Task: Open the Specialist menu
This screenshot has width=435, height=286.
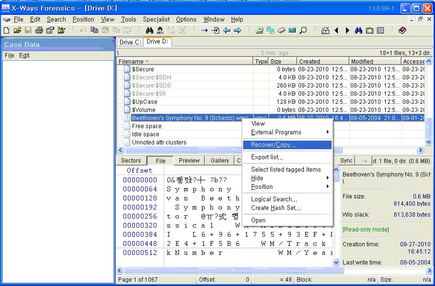Action: [156, 20]
